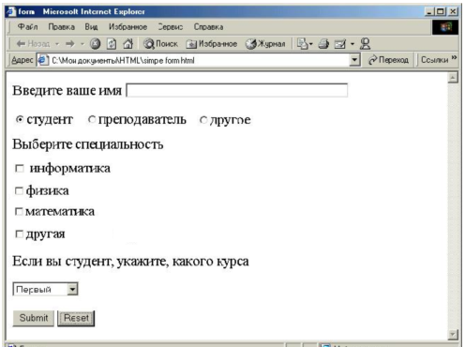Click the Ссылки links toolbar label

click(x=434, y=60)
